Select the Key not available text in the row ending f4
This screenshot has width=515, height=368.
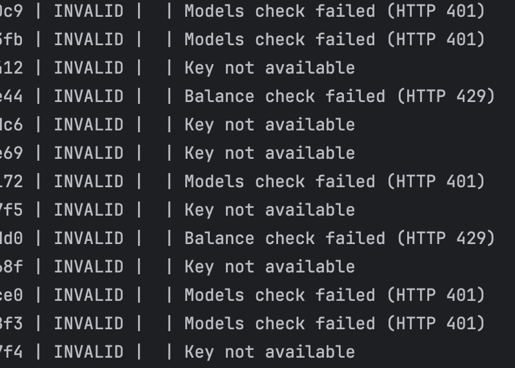(270, 352)
